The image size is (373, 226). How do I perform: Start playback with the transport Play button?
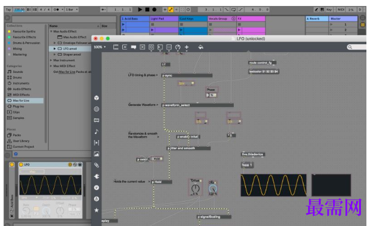140,10
